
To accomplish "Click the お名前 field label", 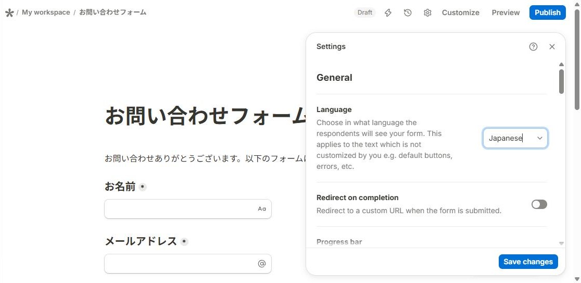I will [x=120, y=187].
